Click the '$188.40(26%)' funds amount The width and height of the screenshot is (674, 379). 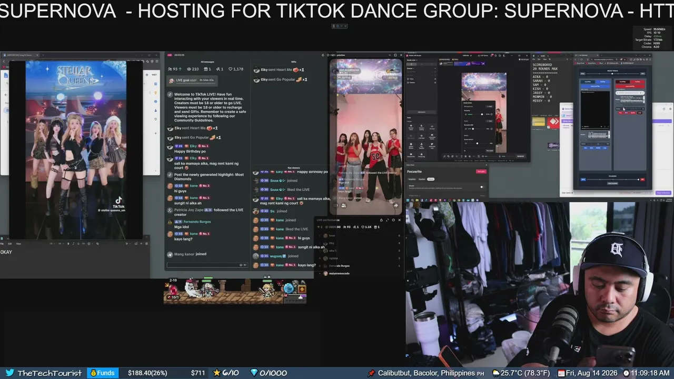click(147, 373)
